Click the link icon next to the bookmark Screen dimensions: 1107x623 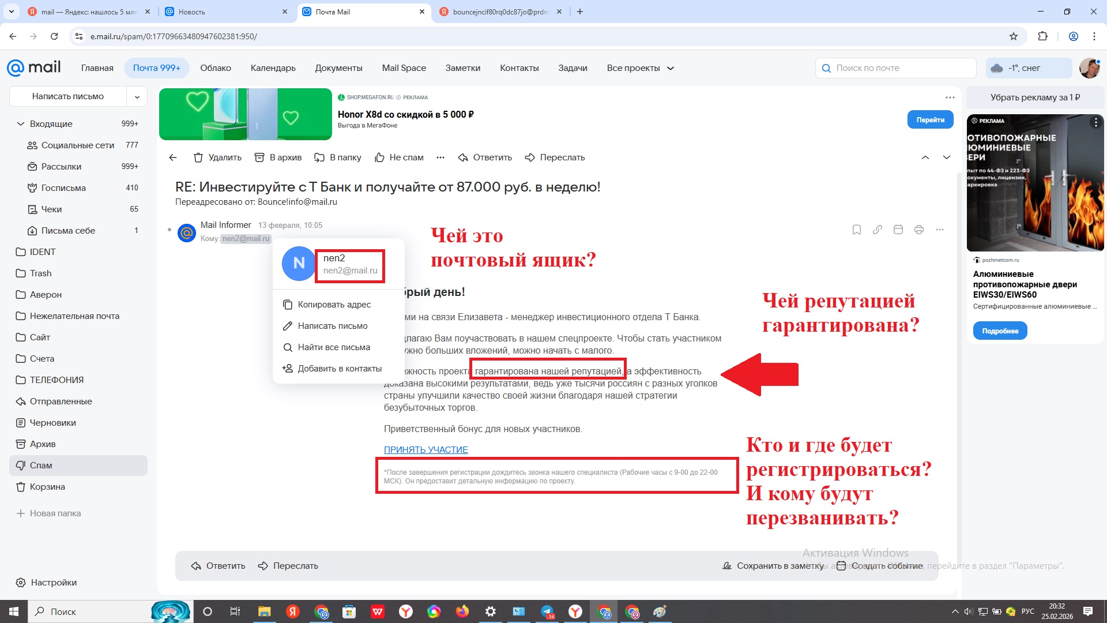[878, 230]
